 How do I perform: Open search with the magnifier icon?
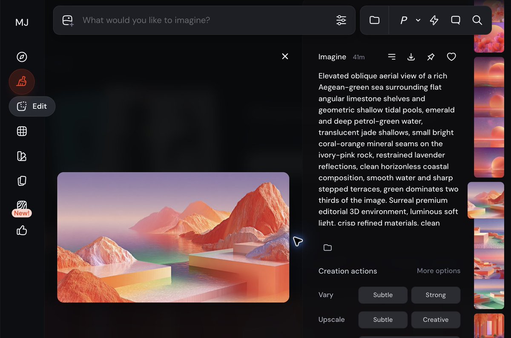coord(477,20)
